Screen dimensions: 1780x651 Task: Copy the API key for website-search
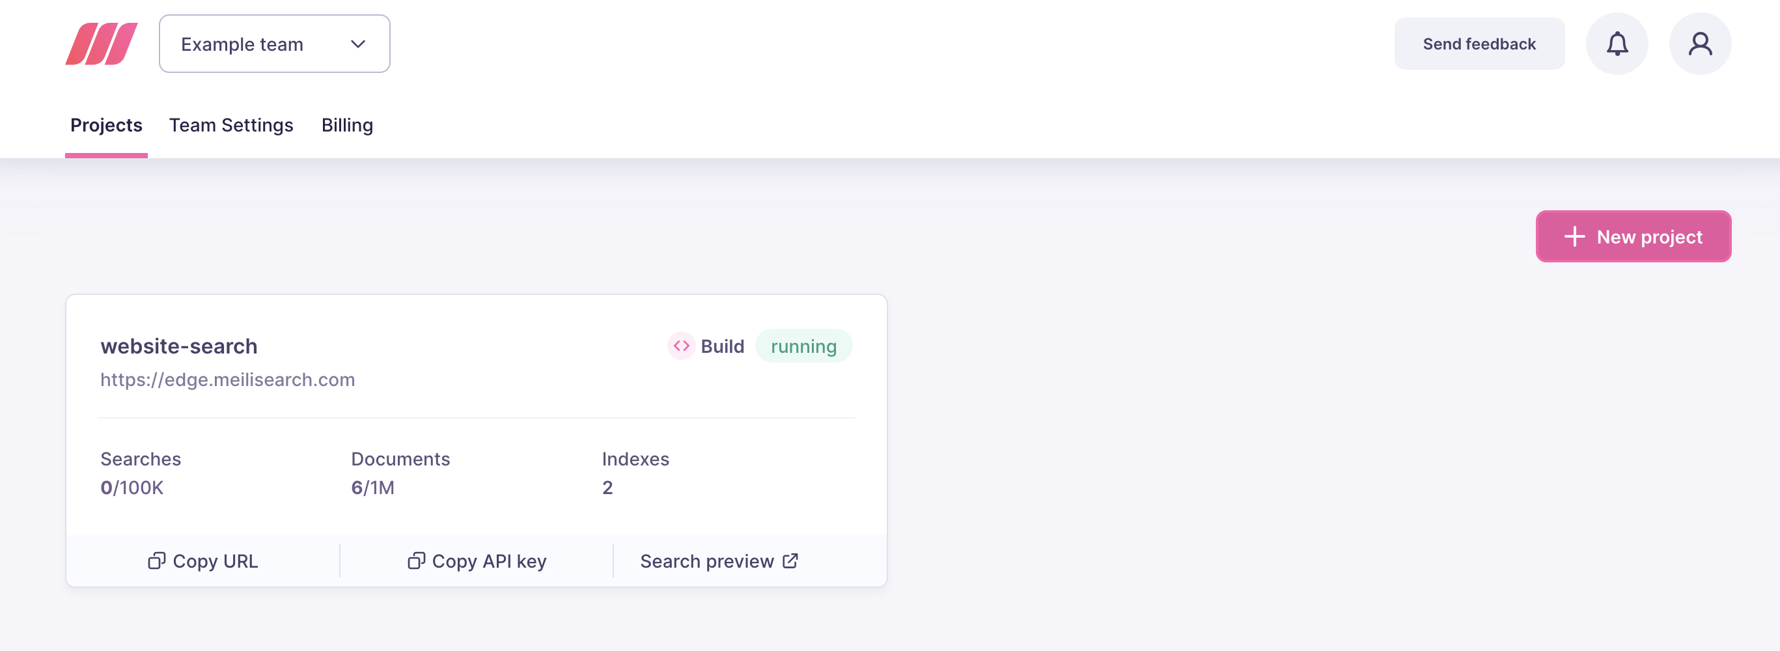tap(475, 561)
